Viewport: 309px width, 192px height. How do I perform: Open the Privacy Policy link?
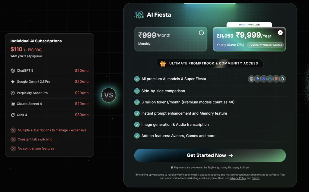pos(238,178)
